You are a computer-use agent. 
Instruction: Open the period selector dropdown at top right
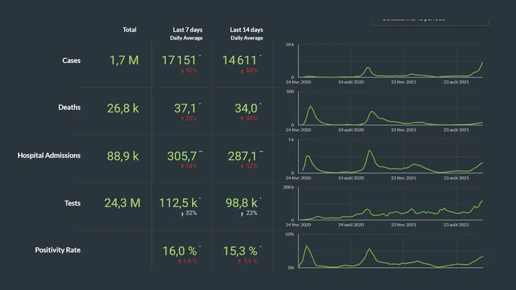click(x=430, y=20)
